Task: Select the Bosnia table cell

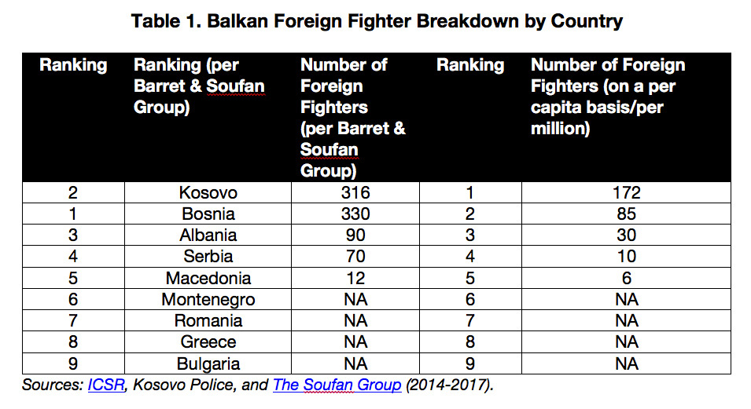Action: [208, 214]
